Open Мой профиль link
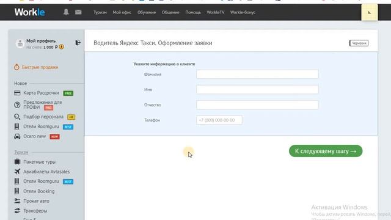Viewport: 391px width, 220px height. [41, 41]
